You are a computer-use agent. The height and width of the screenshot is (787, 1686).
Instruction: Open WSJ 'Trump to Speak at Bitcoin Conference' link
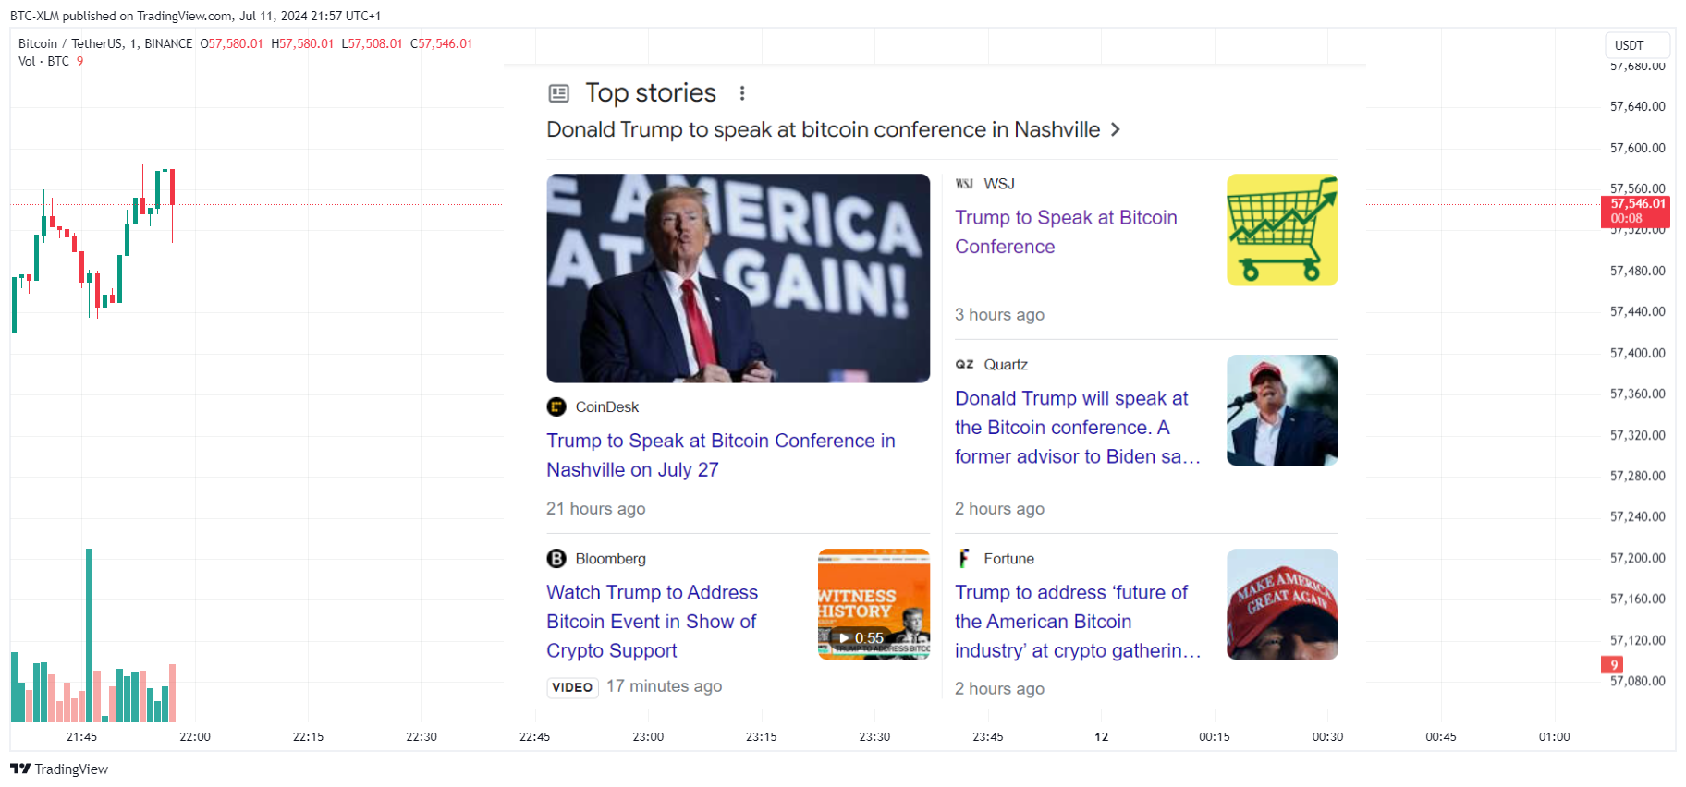(x=1066, y=232)
